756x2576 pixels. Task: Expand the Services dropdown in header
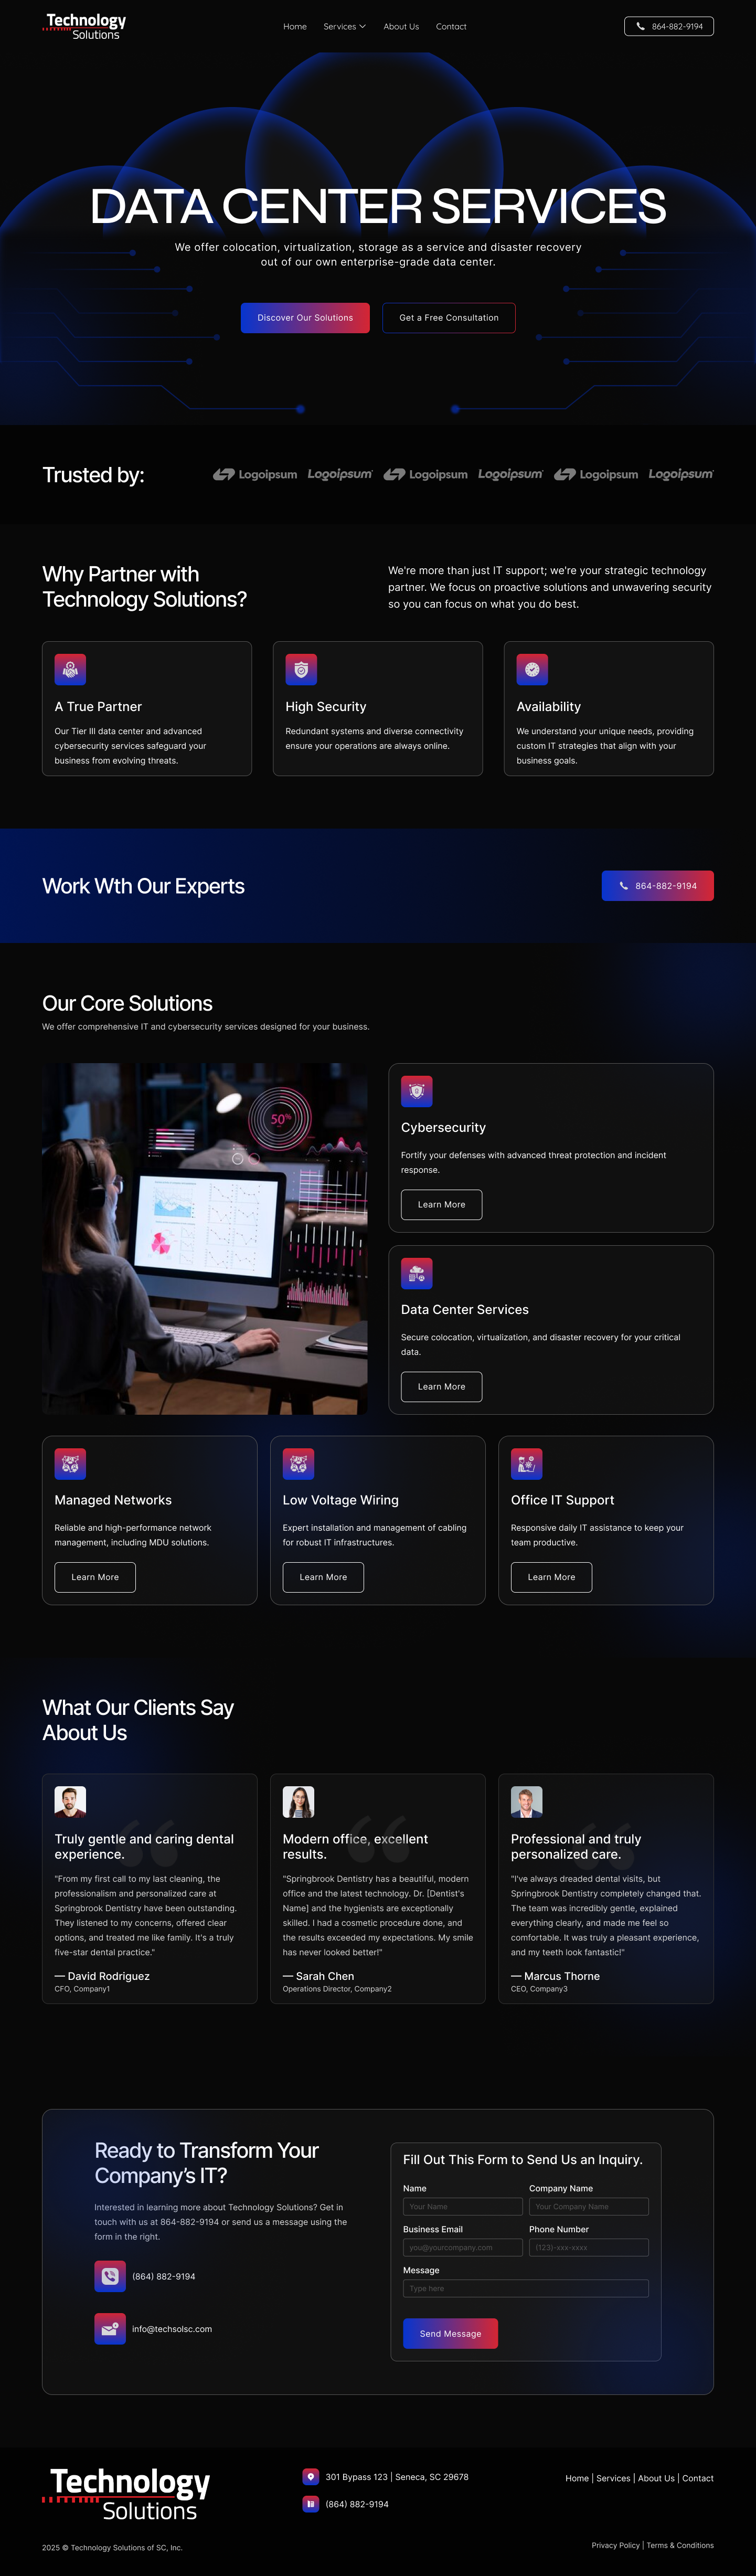(x=344, y=27)
